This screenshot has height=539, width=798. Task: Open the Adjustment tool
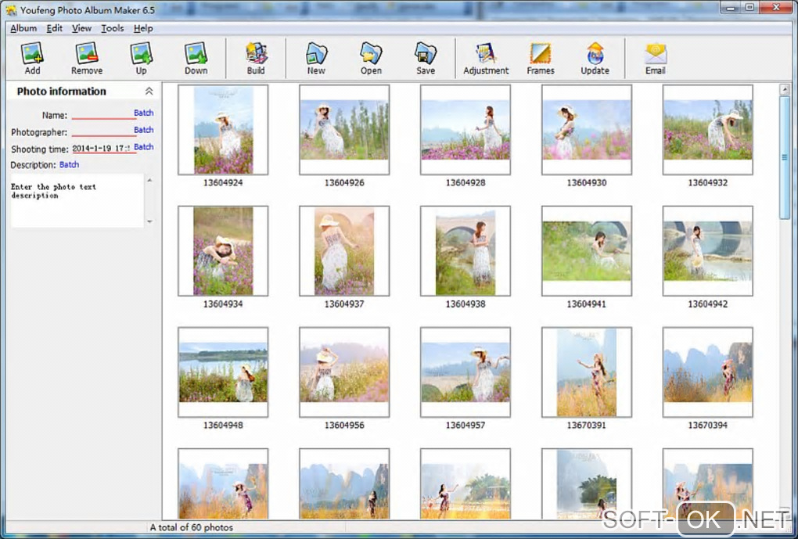tap(486, 58)
